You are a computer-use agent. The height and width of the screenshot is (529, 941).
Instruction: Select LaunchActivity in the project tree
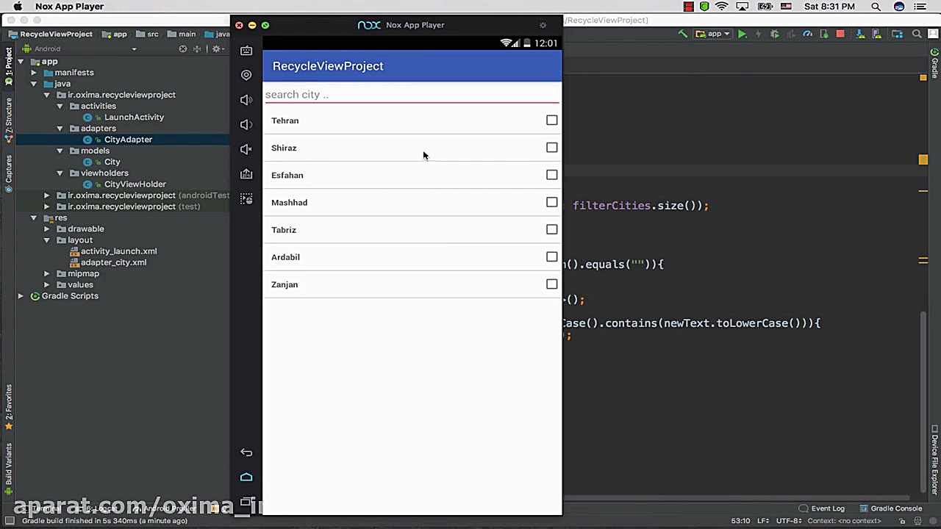coord(134,118)
